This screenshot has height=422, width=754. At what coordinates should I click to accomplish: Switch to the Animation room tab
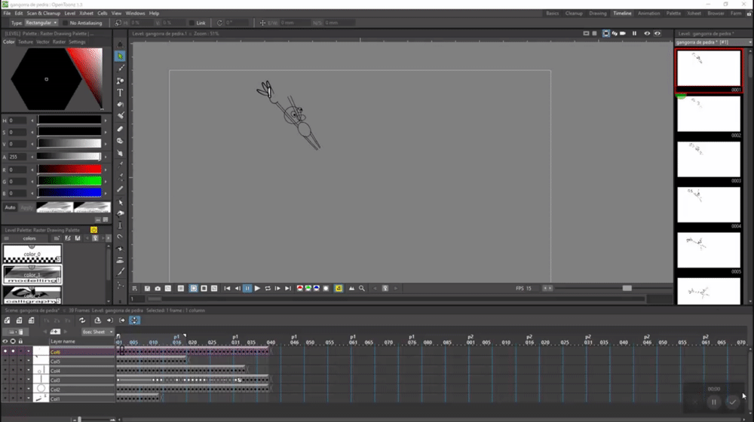tap(648, 14)
